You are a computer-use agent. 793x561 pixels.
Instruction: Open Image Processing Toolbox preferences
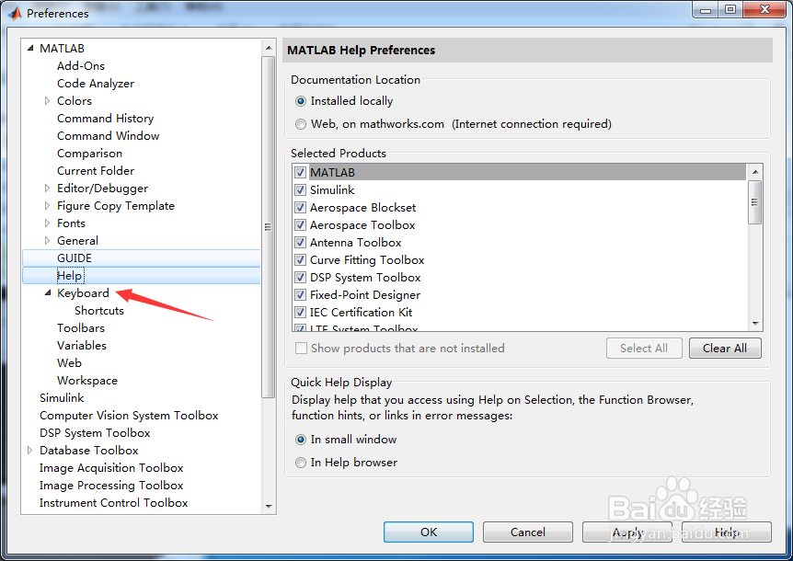[x=111, y=486]
